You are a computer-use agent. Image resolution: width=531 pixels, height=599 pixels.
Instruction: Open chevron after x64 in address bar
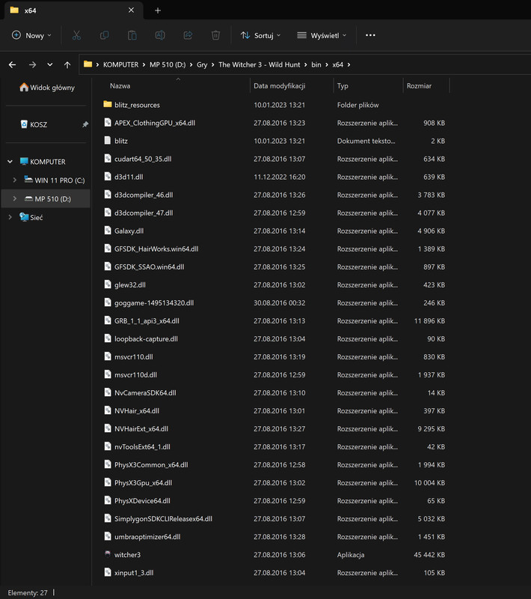tap(349, 64)
